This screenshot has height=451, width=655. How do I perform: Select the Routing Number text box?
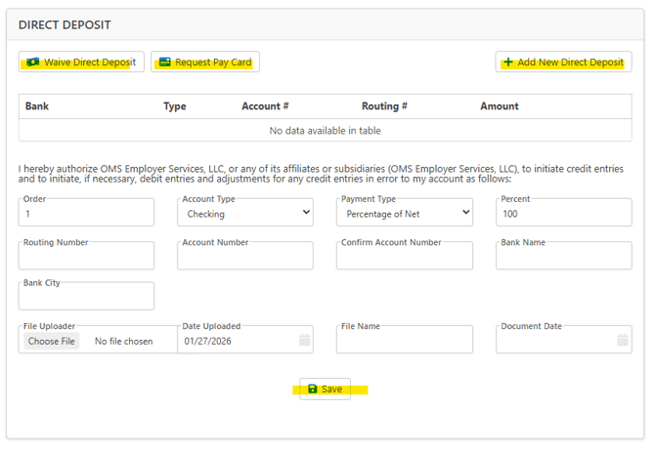click(x=86, y=257)
